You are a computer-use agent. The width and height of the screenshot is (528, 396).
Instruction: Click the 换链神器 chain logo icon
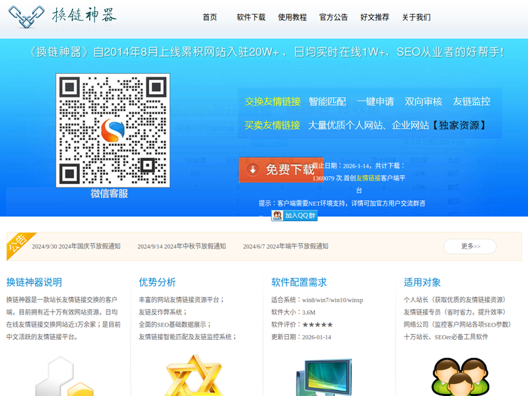(28, 16)
